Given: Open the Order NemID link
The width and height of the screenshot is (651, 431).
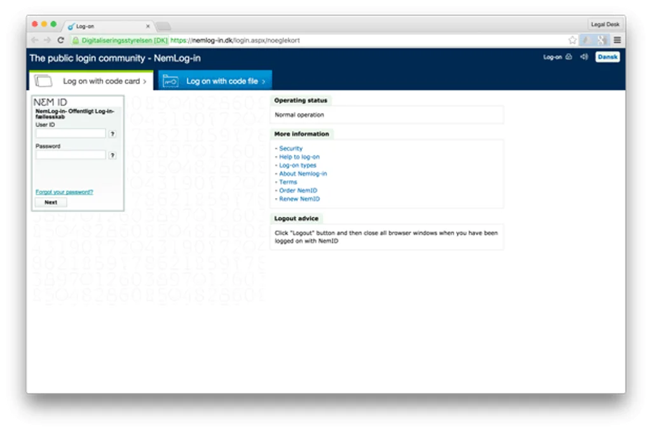Looking at the screenshot, I should (298, 190).
